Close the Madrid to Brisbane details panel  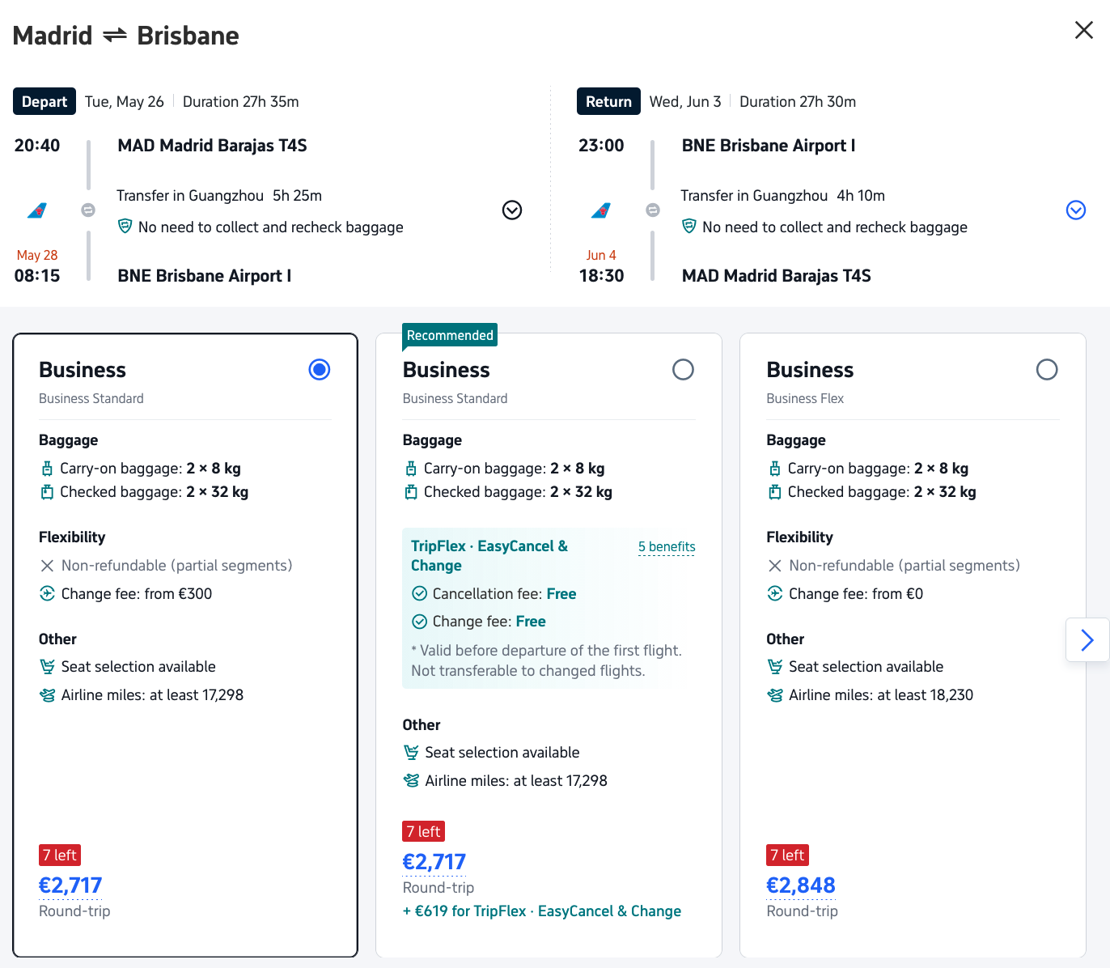point(1083,30)
